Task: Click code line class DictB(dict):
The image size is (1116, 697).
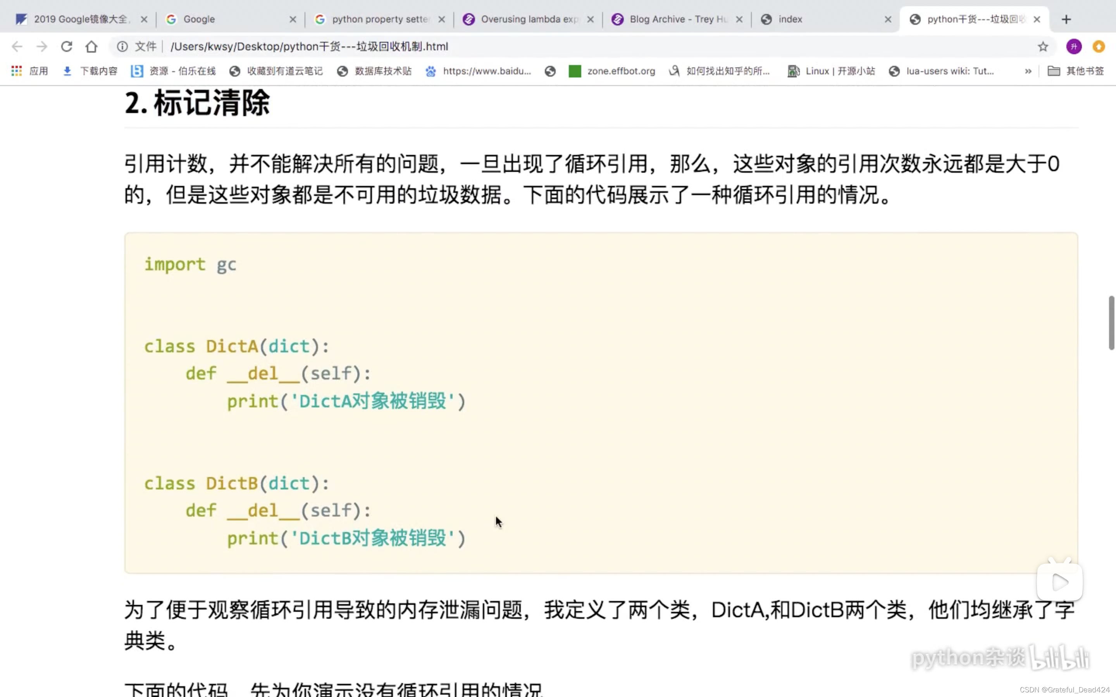Action: pos(237,484)
